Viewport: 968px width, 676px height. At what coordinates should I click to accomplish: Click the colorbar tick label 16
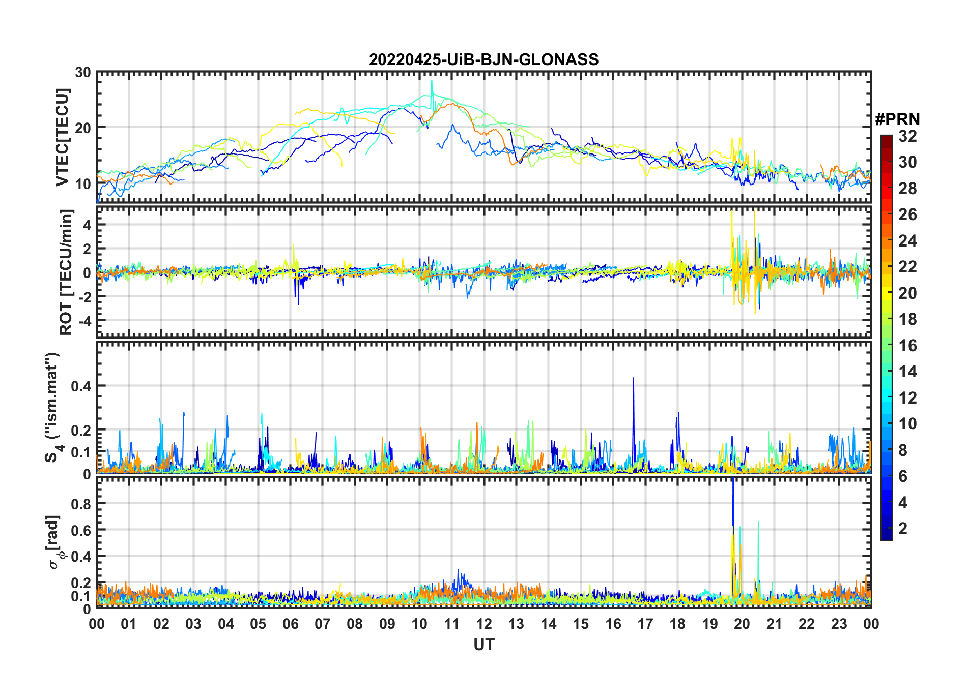pyautogui.click(x=907, y=346)
